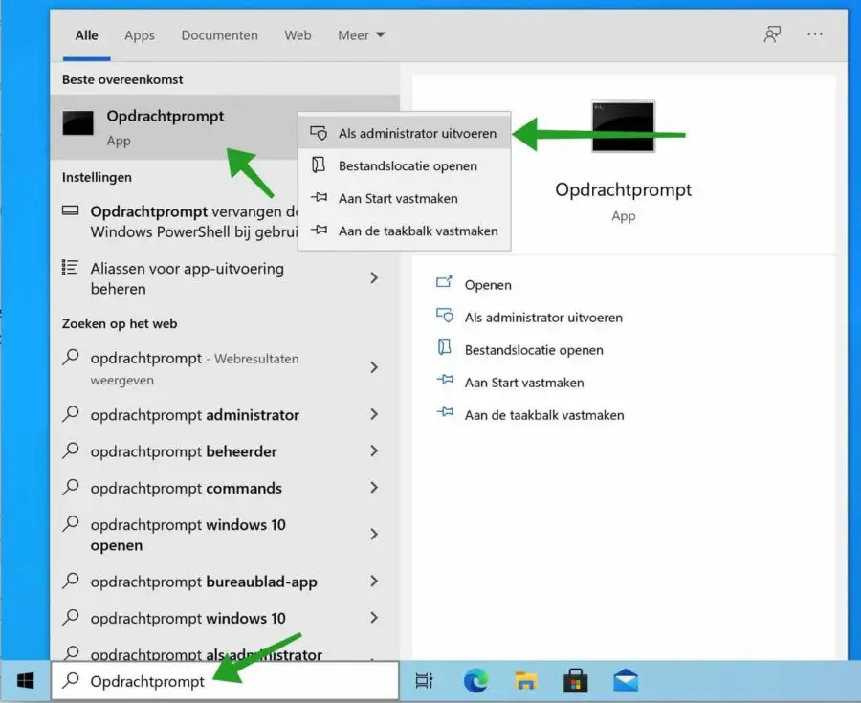Launch Microsoft Edge from the taskbar
The image size is (861, 703).
475,681
